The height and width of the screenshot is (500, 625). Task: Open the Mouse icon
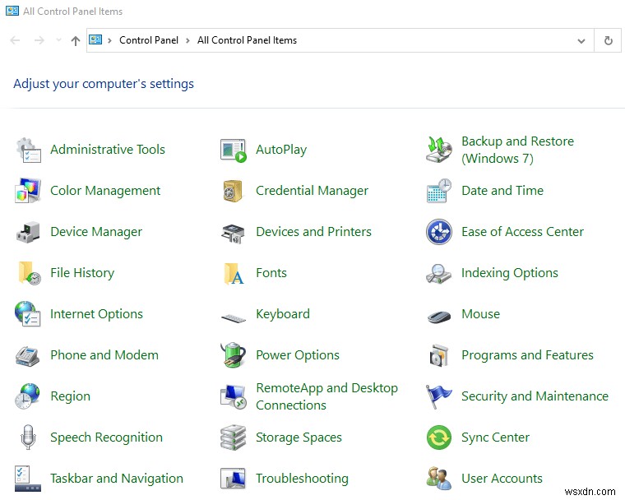[439, 316]
